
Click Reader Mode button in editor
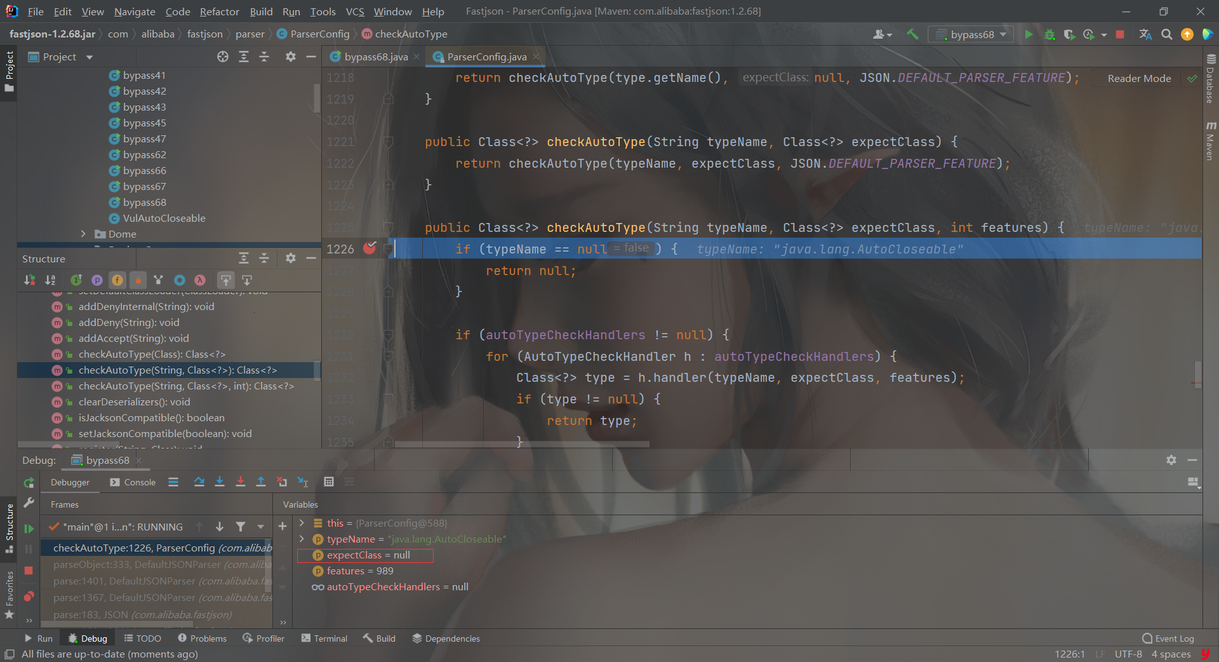pyautogui.click(x=1139, y=78)
